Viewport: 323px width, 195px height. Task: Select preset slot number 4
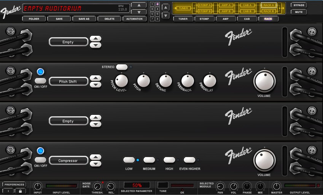click(158, 9)
